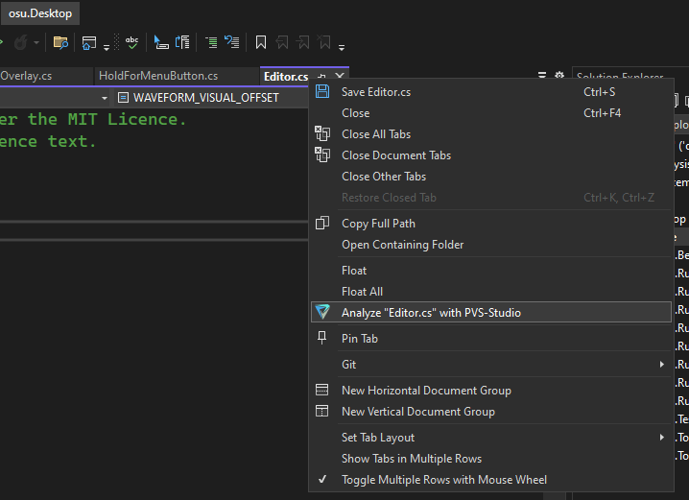Open the WAVEFORM_VISUAL_OFFSET member dropdown
689x500 pixels.
[x=206, y=98]
